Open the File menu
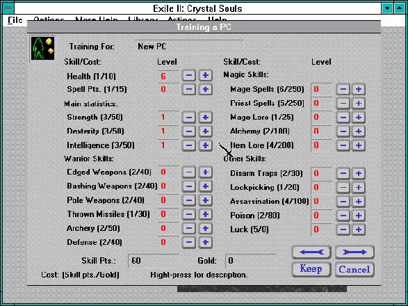 (x=15, y=20)
